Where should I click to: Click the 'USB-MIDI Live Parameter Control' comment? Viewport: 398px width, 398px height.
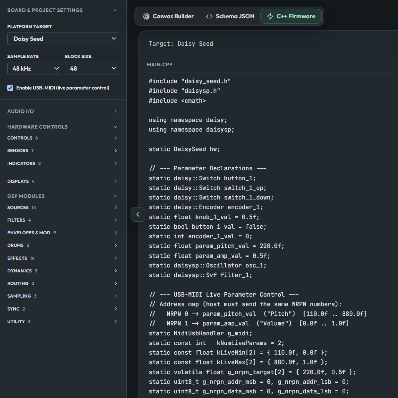pos(224,295)
